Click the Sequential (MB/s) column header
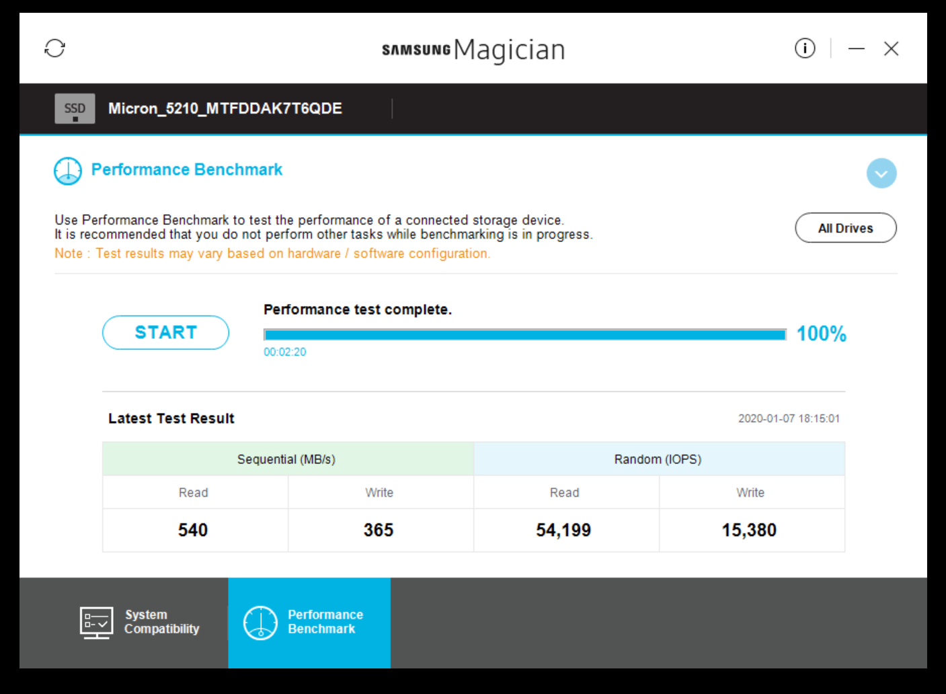 (288, 459)
